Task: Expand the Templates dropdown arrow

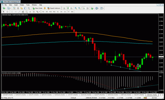Action: click(x=103, y=8)
